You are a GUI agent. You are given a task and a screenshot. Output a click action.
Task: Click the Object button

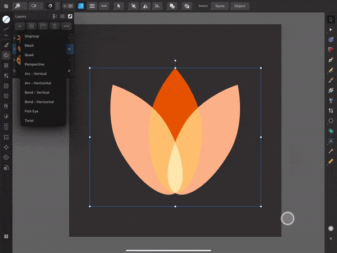click(240, 6)
